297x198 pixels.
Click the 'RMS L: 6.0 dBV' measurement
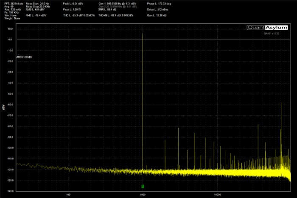coord(35,9)
